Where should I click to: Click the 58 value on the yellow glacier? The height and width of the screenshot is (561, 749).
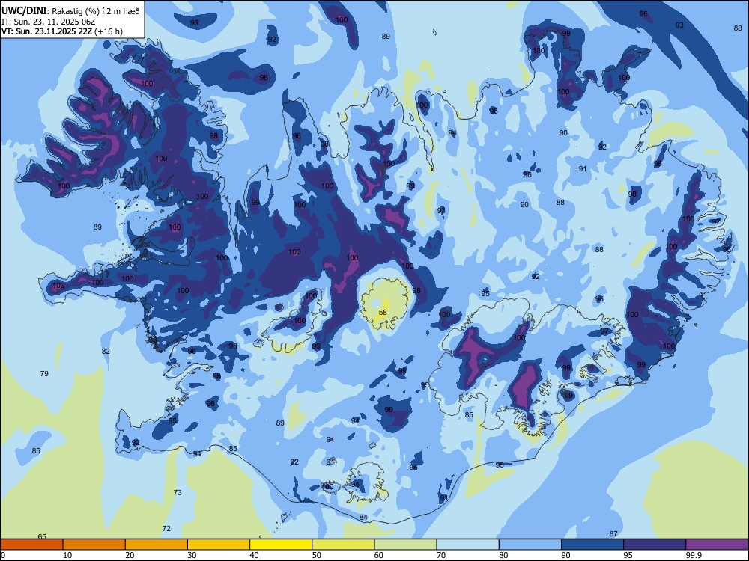tap(383, 313)
